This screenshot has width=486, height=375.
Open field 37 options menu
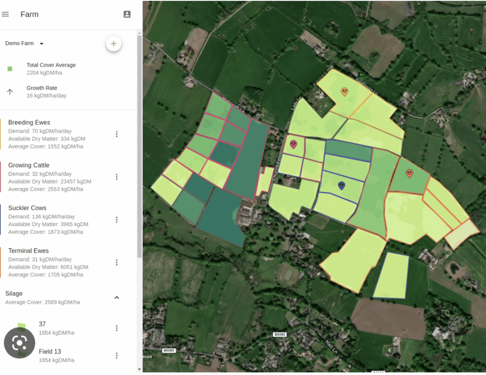[117, 328]
